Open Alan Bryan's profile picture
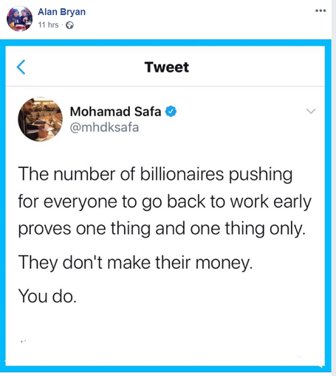The image size is (336, 376). click(19, 19)
